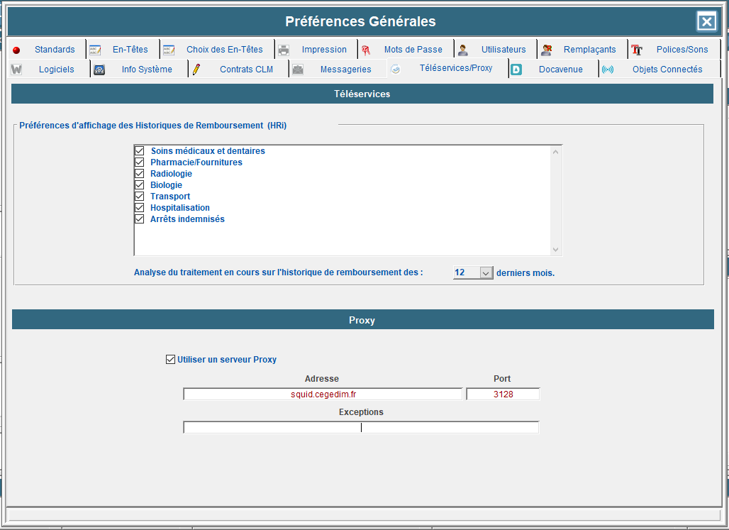Click the printer icon beside Impression
The image size is (729, 530).
click(x=284, y=50)
